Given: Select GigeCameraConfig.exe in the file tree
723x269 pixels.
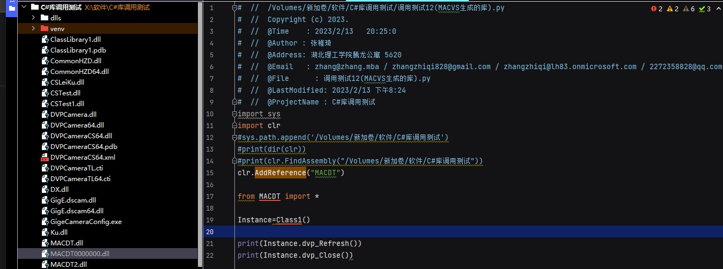Looking at the screenshot, I should [x=86, y=221].
